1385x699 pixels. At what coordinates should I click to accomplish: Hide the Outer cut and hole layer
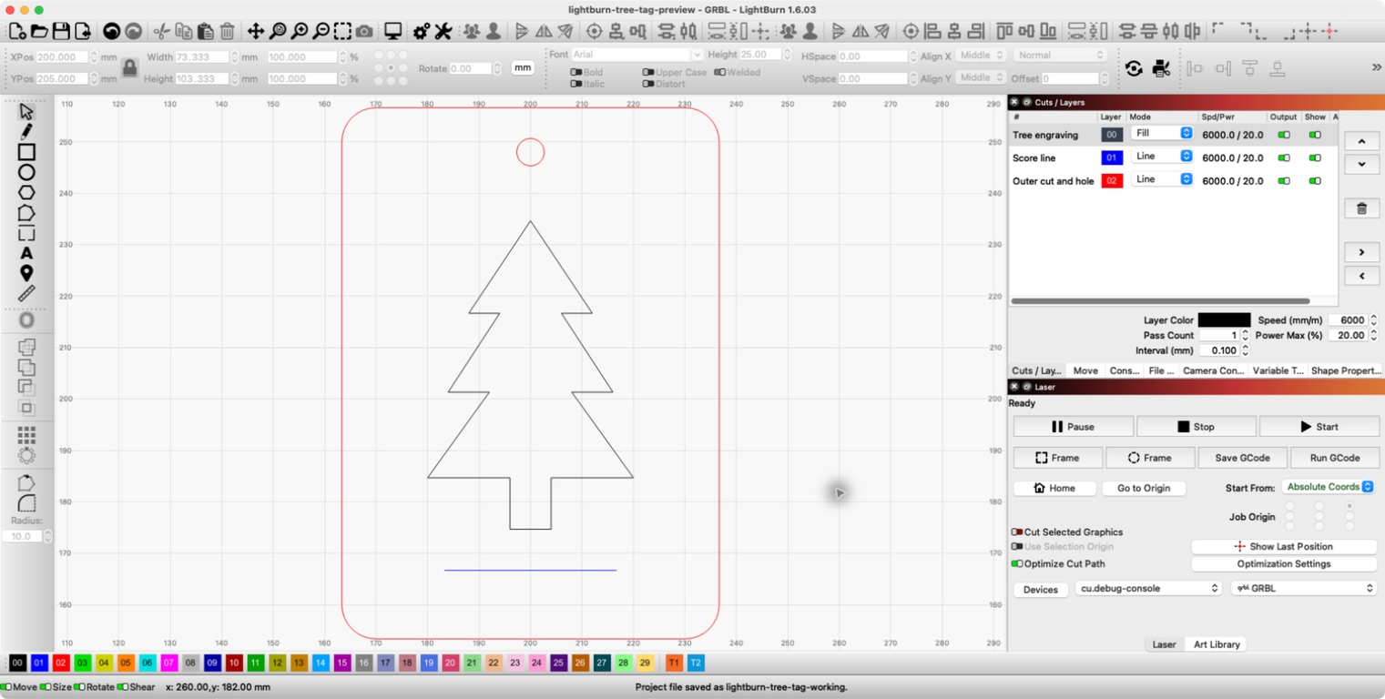(1315, 181)
